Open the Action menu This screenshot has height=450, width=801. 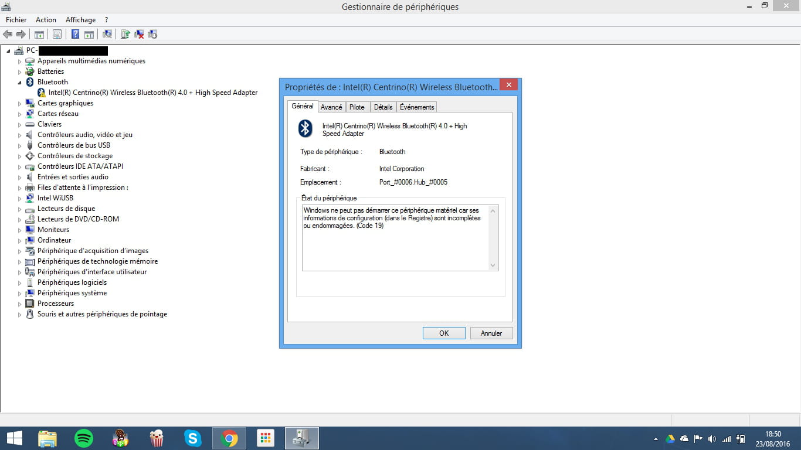click(46, 20)
